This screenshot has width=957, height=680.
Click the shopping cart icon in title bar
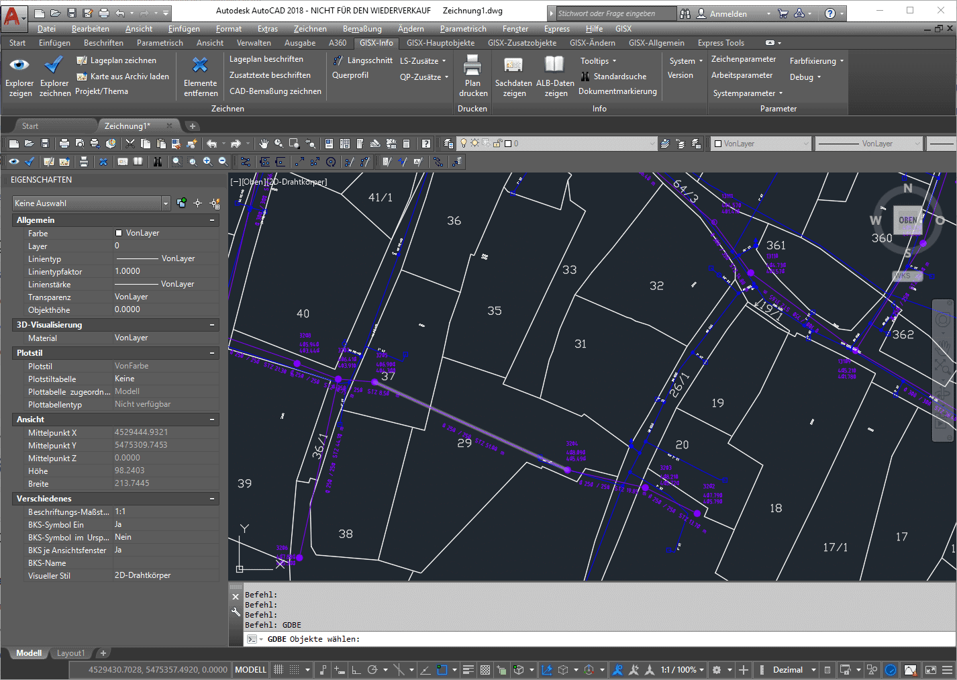783,13
